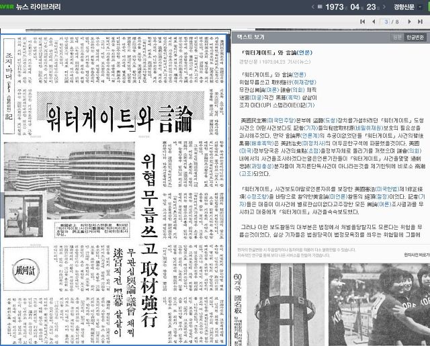Click the page number input field
Viewport: 430px width, 346px height.
[x=386, y=21]
